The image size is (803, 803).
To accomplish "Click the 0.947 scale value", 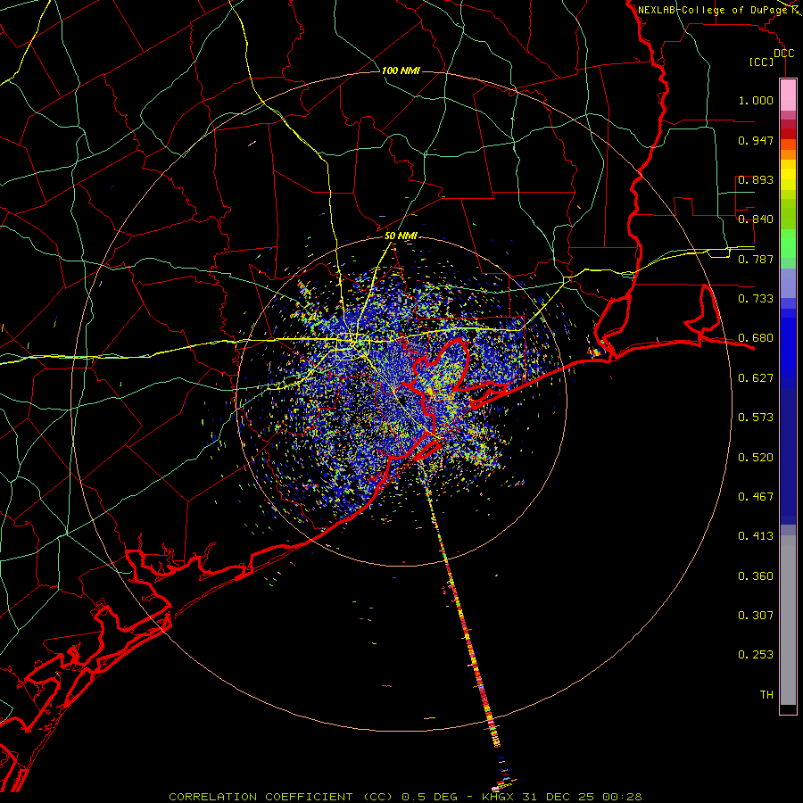I will pos(756,140).
